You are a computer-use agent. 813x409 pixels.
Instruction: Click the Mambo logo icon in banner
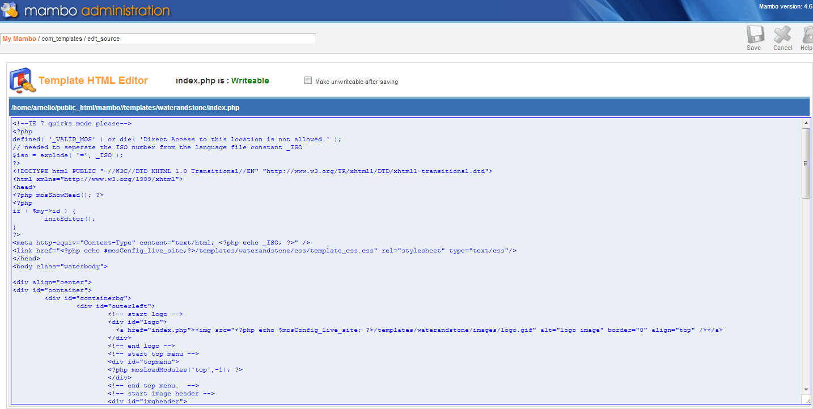10,10
